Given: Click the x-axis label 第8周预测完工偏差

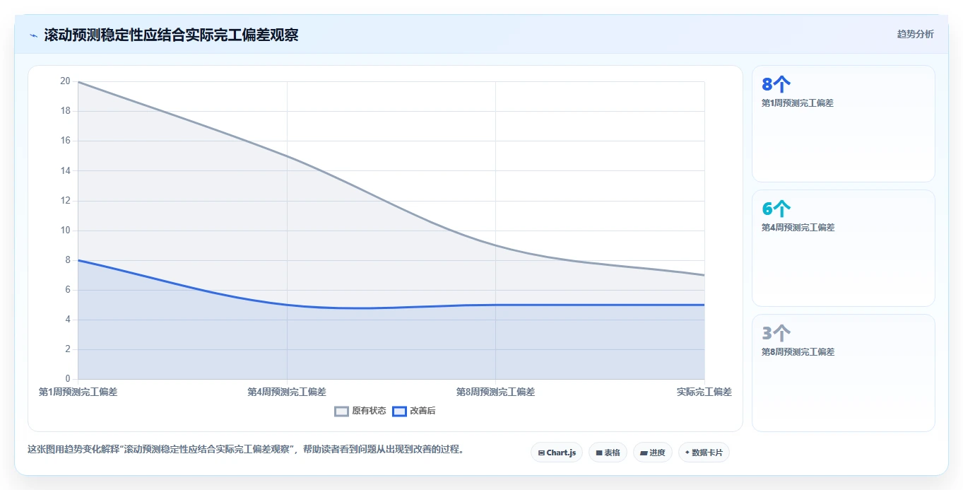Looking at the screenshot, I should (495, 392).
